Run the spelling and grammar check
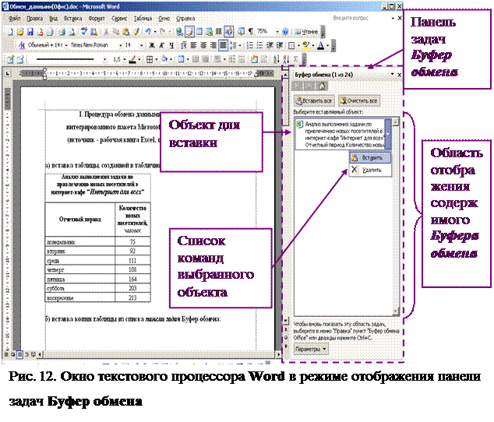The image size is (494, 422). click(83, 31)
